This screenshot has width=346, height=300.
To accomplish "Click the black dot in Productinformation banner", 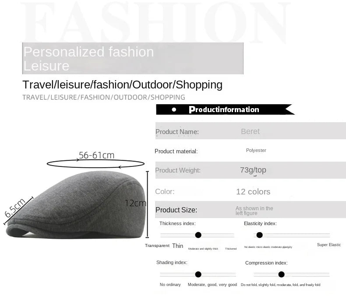I will click(174, 109).
